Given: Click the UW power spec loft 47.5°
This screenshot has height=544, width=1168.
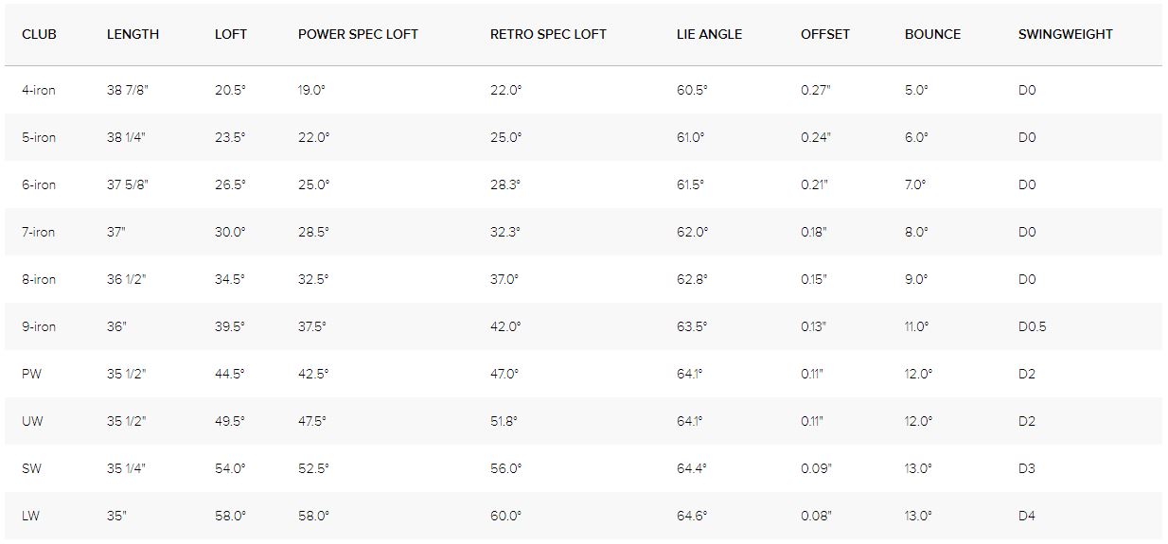Looking at the screenshot, I should tap(311, 421).
